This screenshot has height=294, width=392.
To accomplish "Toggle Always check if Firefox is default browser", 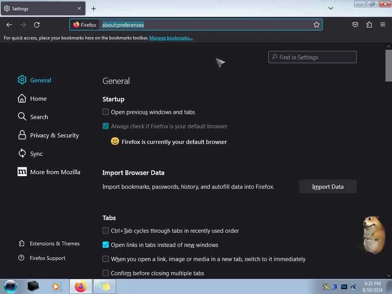I will (106, 126).
